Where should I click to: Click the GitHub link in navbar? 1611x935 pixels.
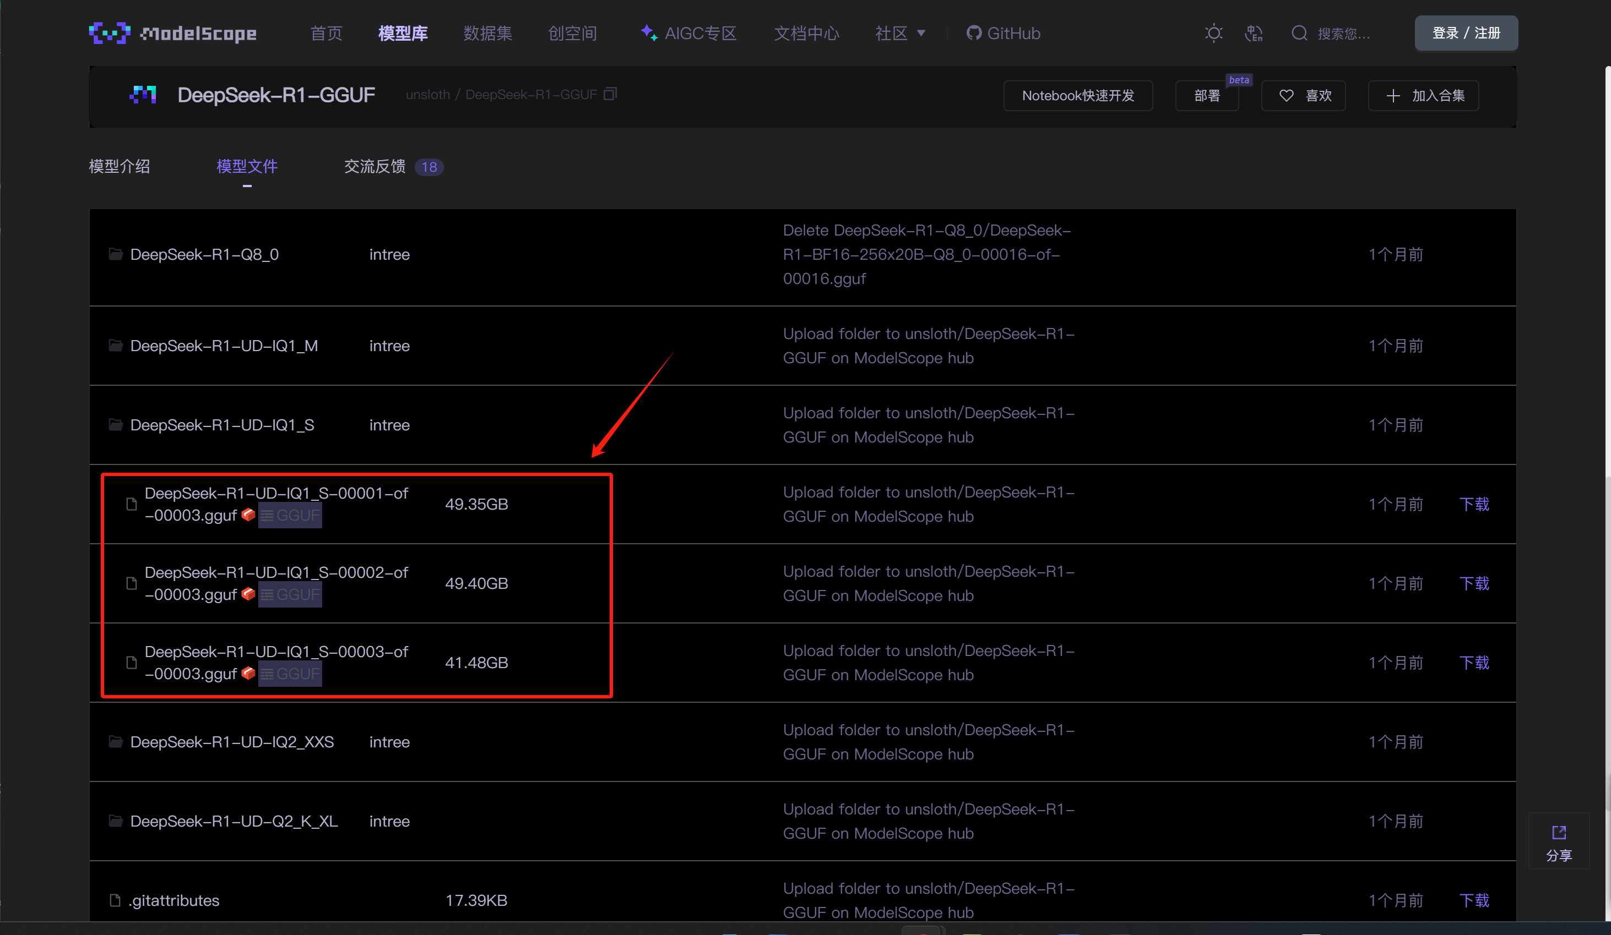coord(1004,33)
